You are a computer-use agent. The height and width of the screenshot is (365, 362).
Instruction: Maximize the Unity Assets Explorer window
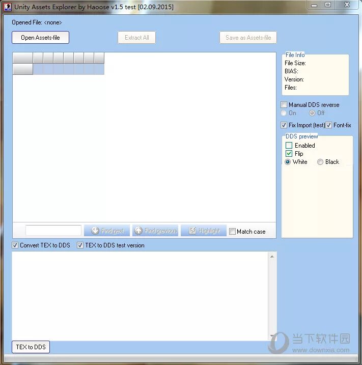pos(328,5)
